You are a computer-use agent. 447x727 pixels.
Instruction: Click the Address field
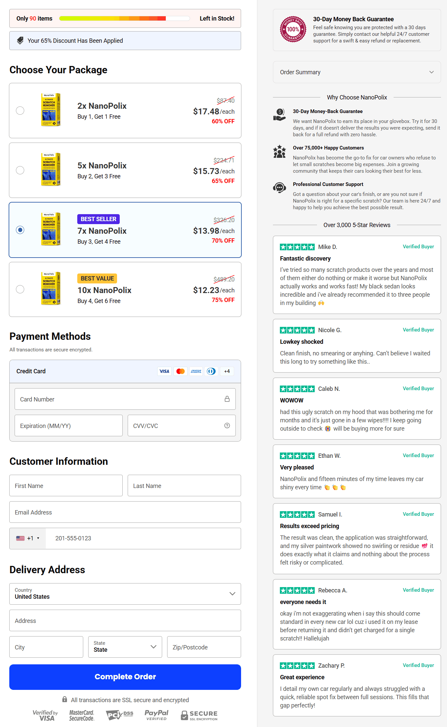coord(125,621)
